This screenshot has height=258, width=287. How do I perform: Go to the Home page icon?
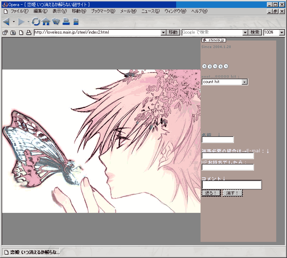46,21
